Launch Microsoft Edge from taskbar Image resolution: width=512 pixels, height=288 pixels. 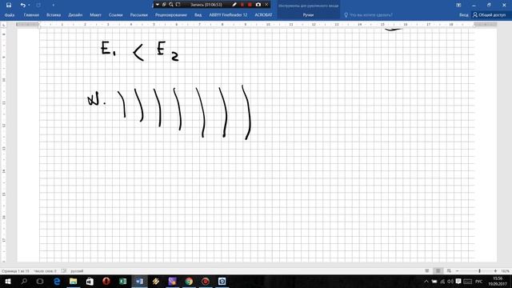coord(57,281)
